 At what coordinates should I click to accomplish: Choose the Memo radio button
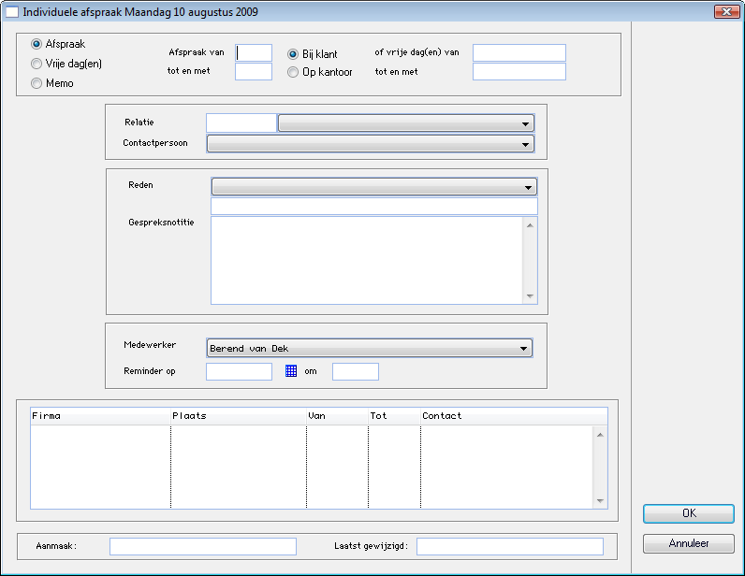pyautogui.click(x=37, y=83)
